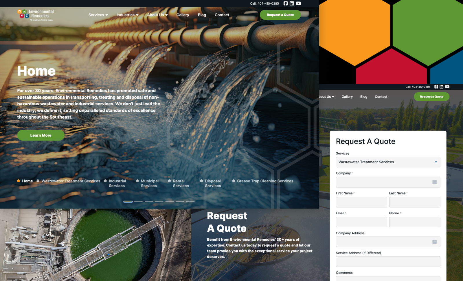Open the Gallery page from the homepage navigation
463x281 pixels.
click(x=183, y=15)
